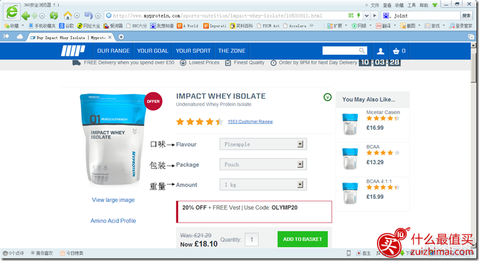The width and height of the screenshot is (479, 261).
Task: Click 猜你喜欢 in the status bar
Action: click(42, 253)
